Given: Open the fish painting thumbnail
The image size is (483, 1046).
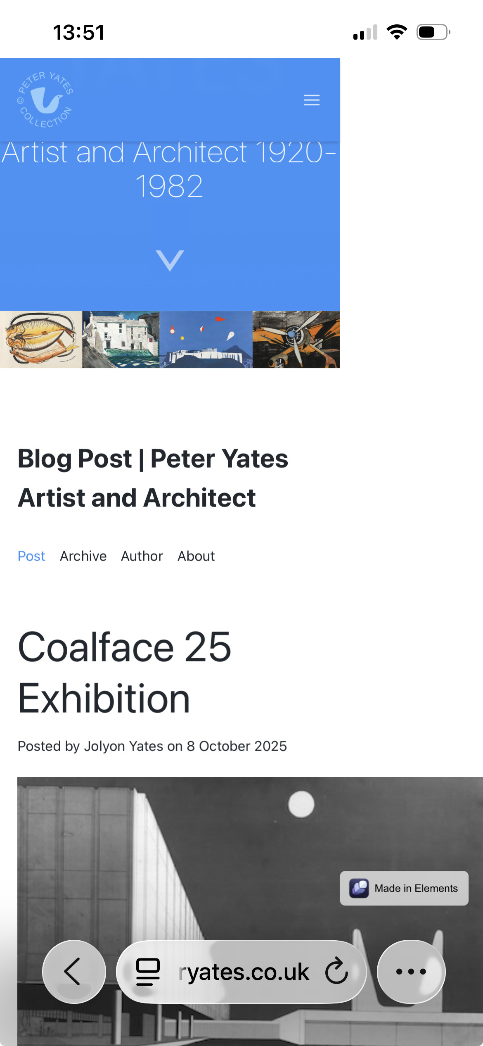Looking at the screenshot, I should coord(41,340).
